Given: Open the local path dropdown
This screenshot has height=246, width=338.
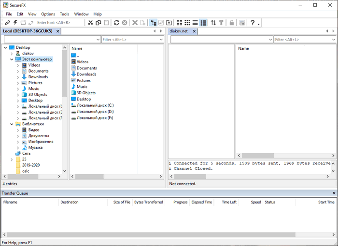Looking at the screenshot, I should tap(98, 40).
